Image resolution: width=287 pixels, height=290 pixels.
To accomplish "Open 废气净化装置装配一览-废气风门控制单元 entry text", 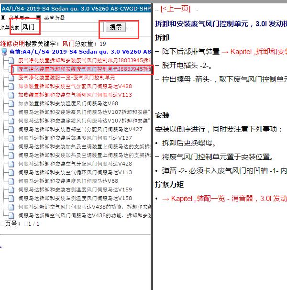I will pyautogui.click(x=66, y=78).
